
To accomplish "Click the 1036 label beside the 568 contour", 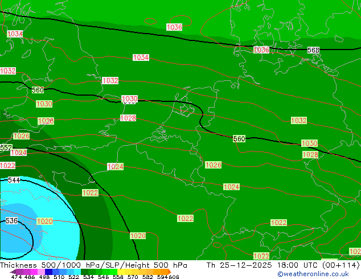I will 261,50.
